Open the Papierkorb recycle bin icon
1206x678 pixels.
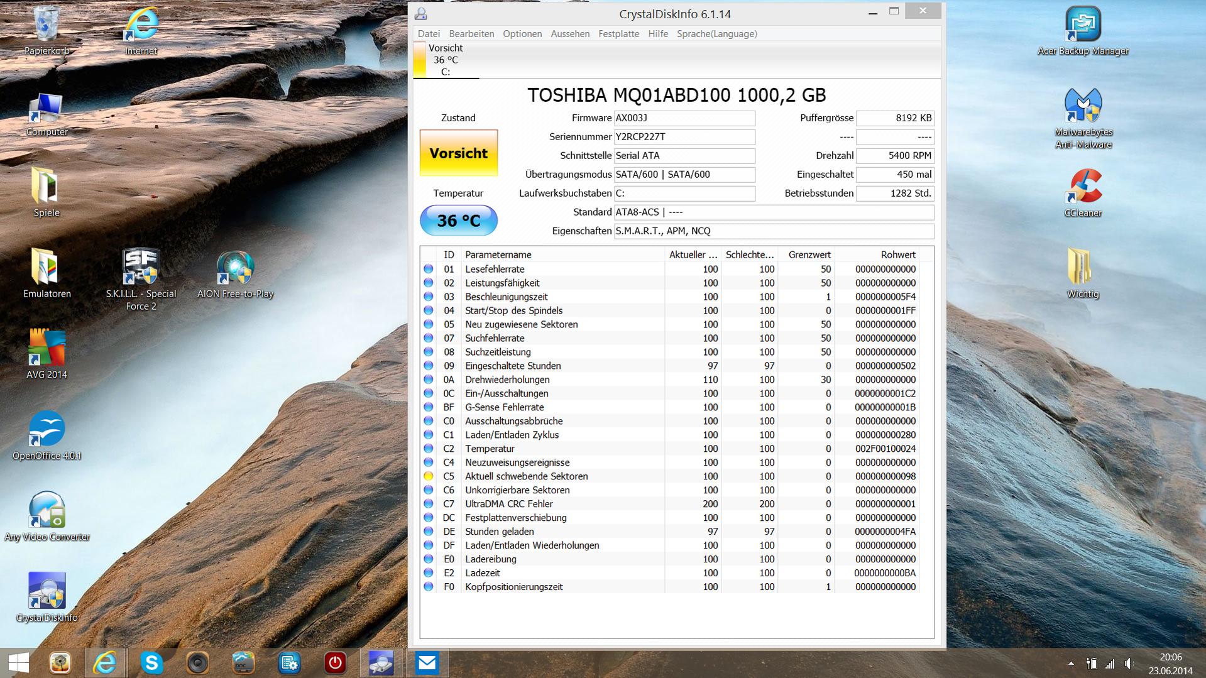pyautogui.click(x=47, y=30)
